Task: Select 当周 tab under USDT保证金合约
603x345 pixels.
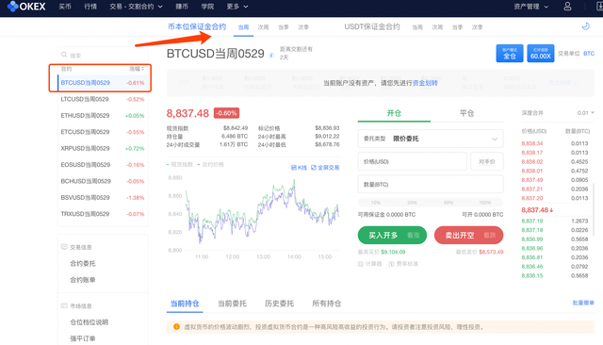Action: [x=417, y=27]
